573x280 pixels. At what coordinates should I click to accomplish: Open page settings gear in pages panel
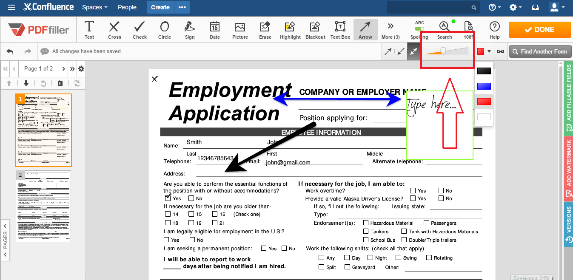pyautogui.click(x=81, y=68)
